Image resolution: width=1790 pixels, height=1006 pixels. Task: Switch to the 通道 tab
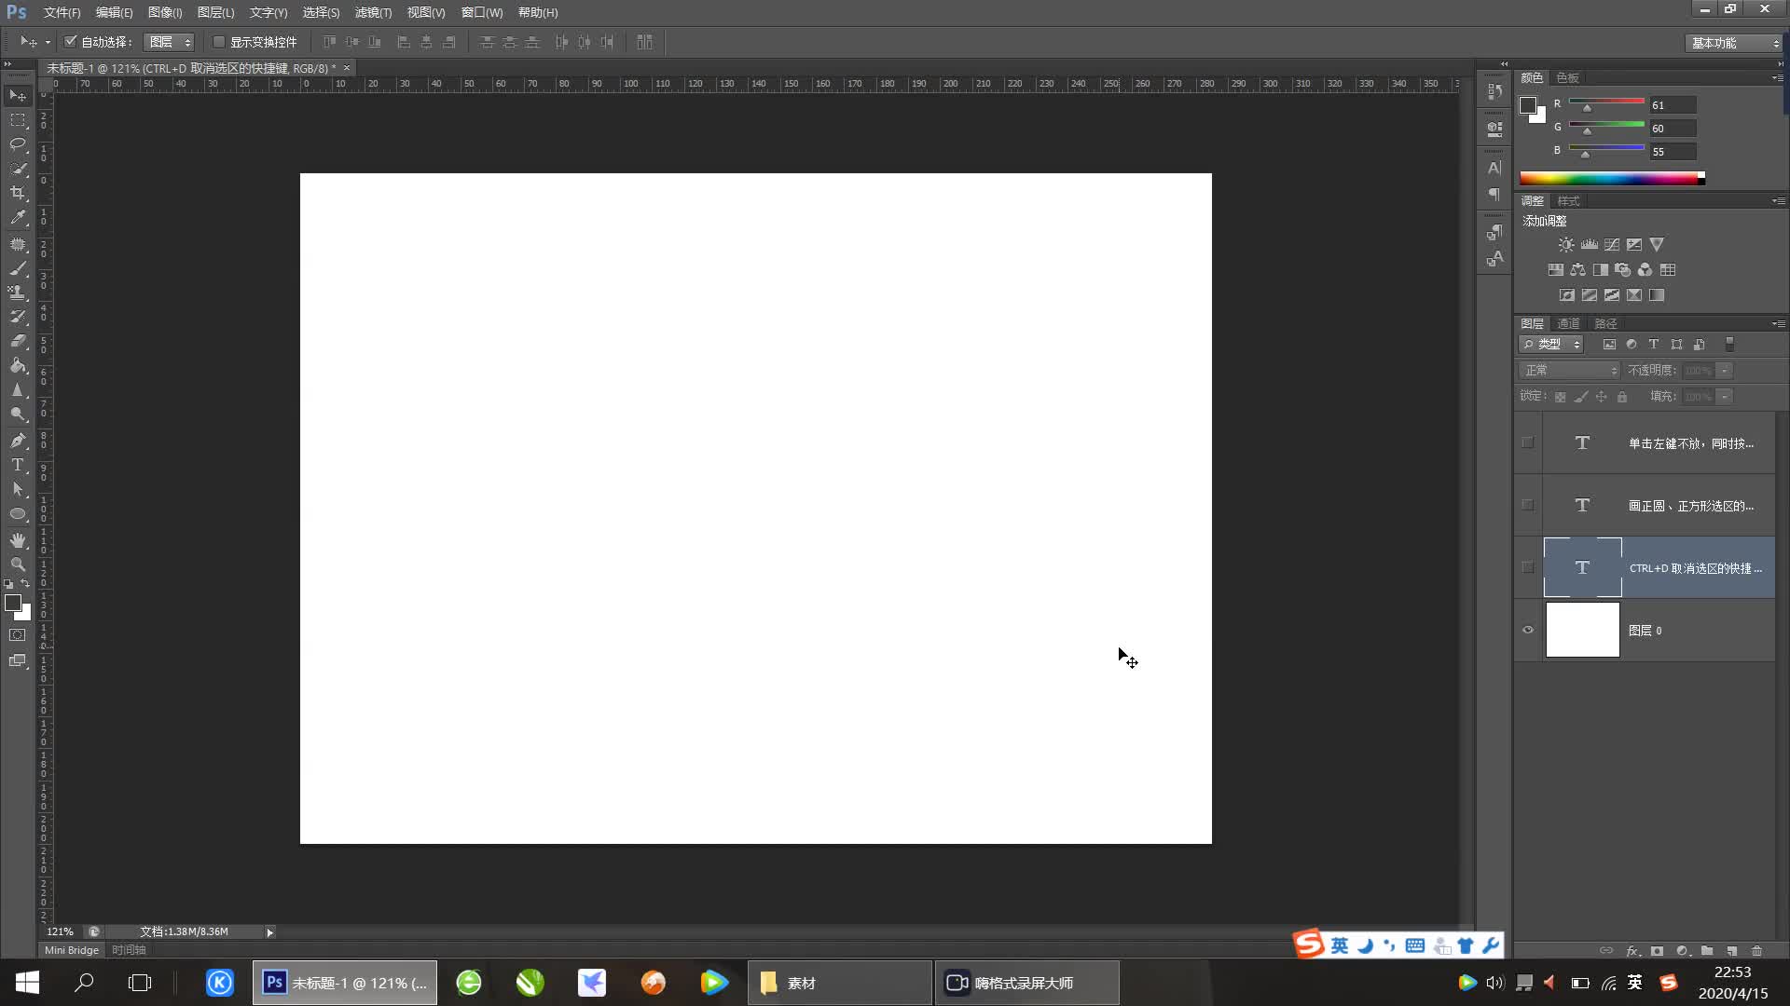pos(1568,323)
